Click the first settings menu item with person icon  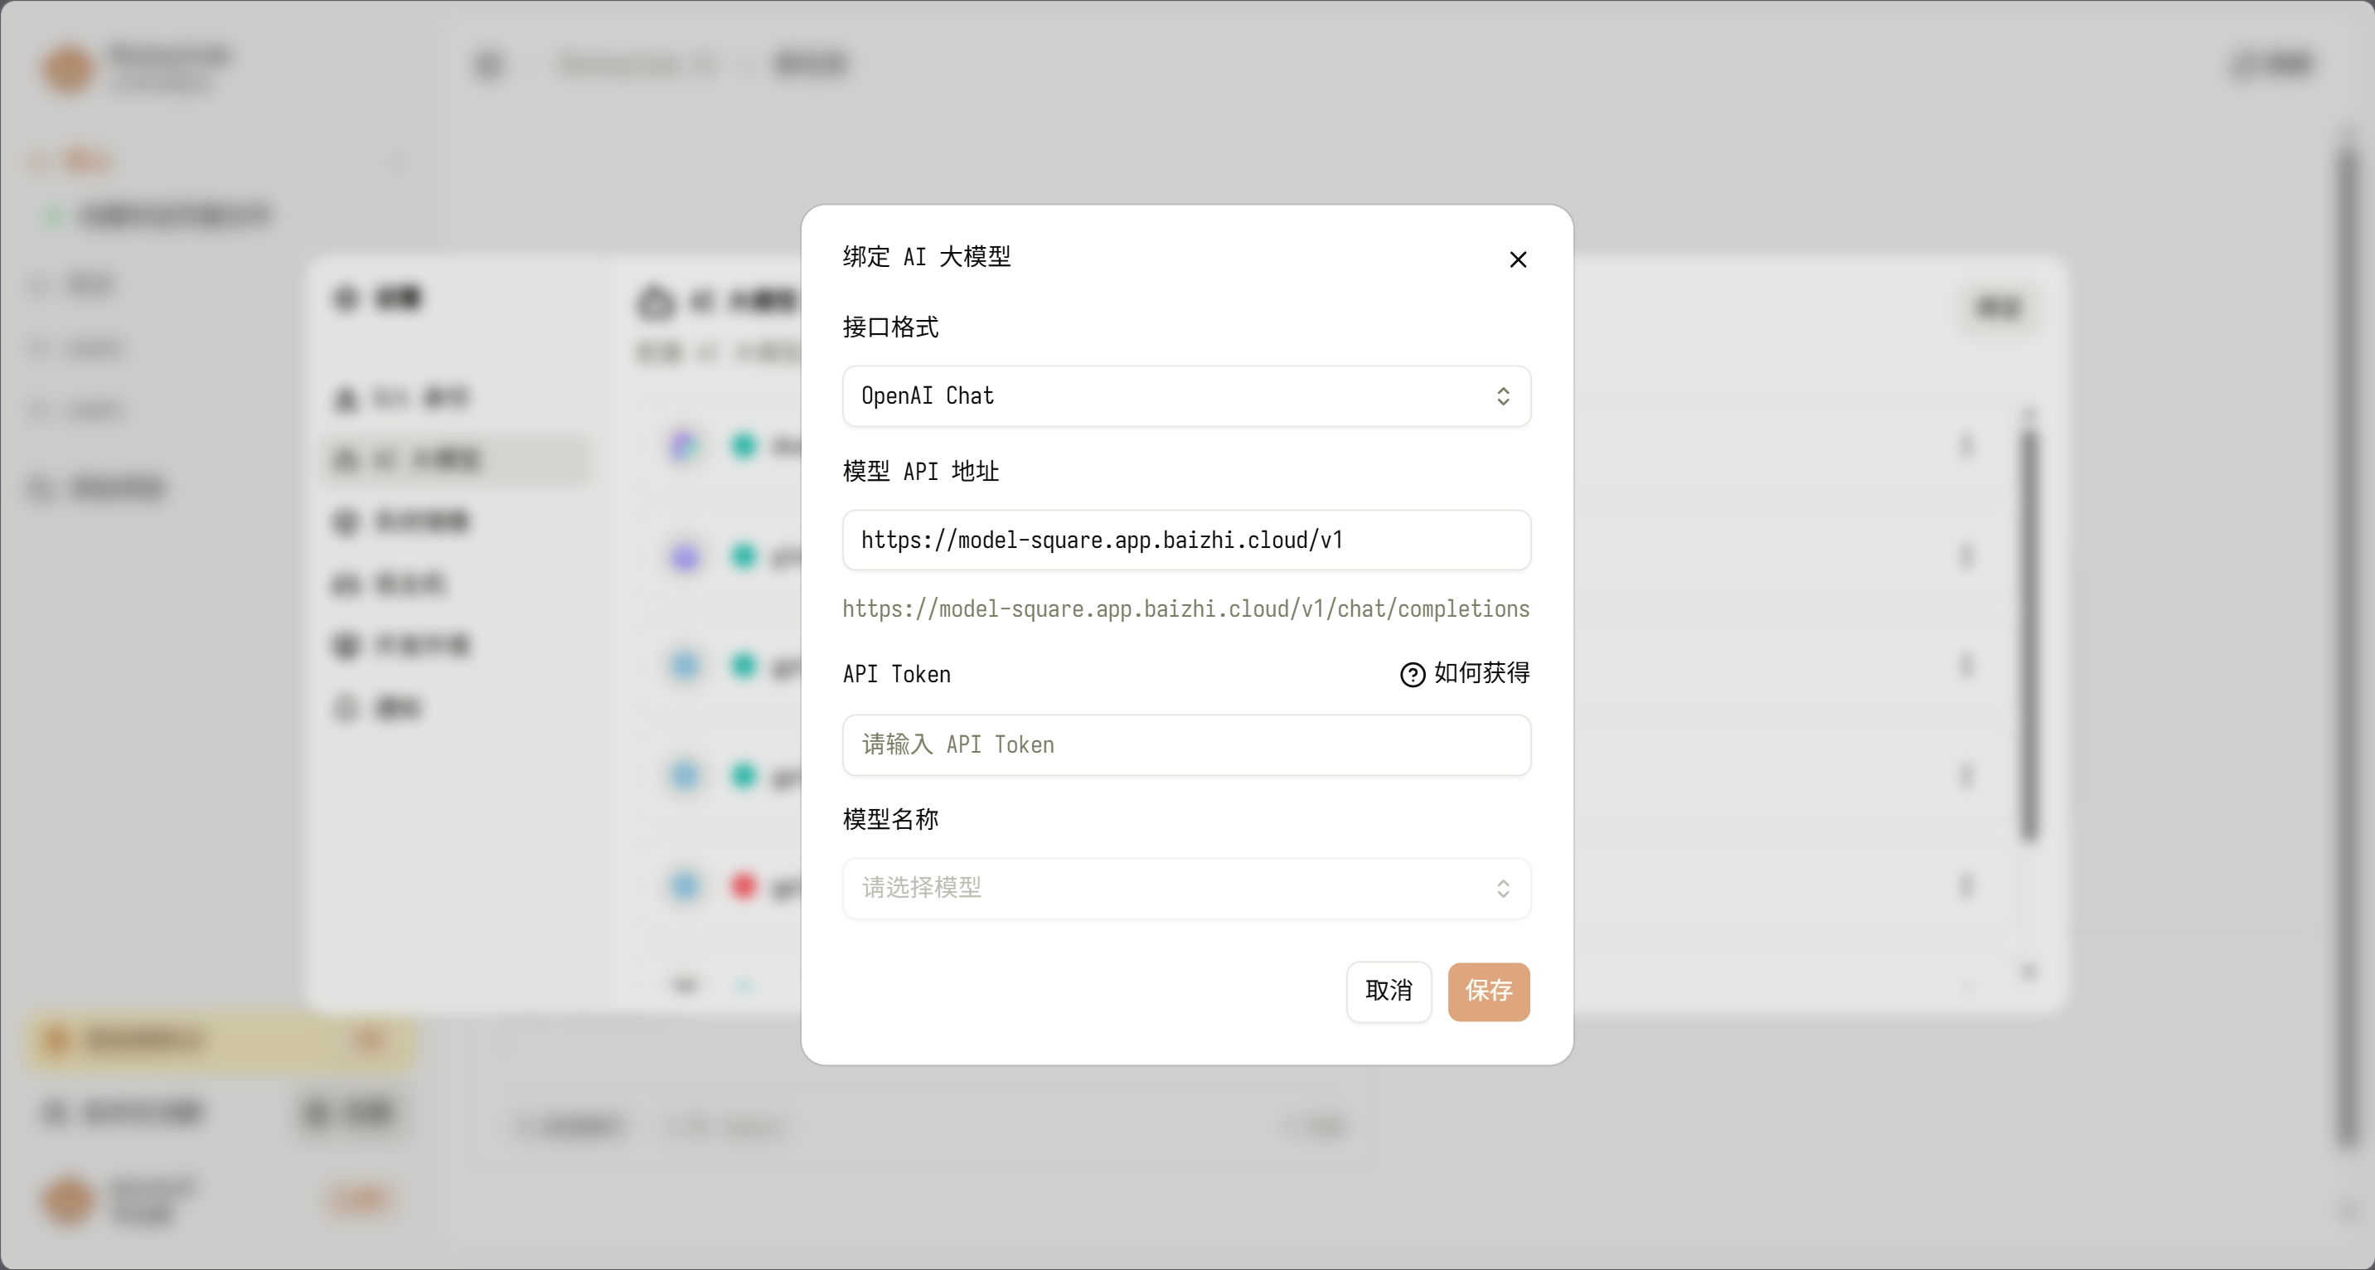click(405, 398)
